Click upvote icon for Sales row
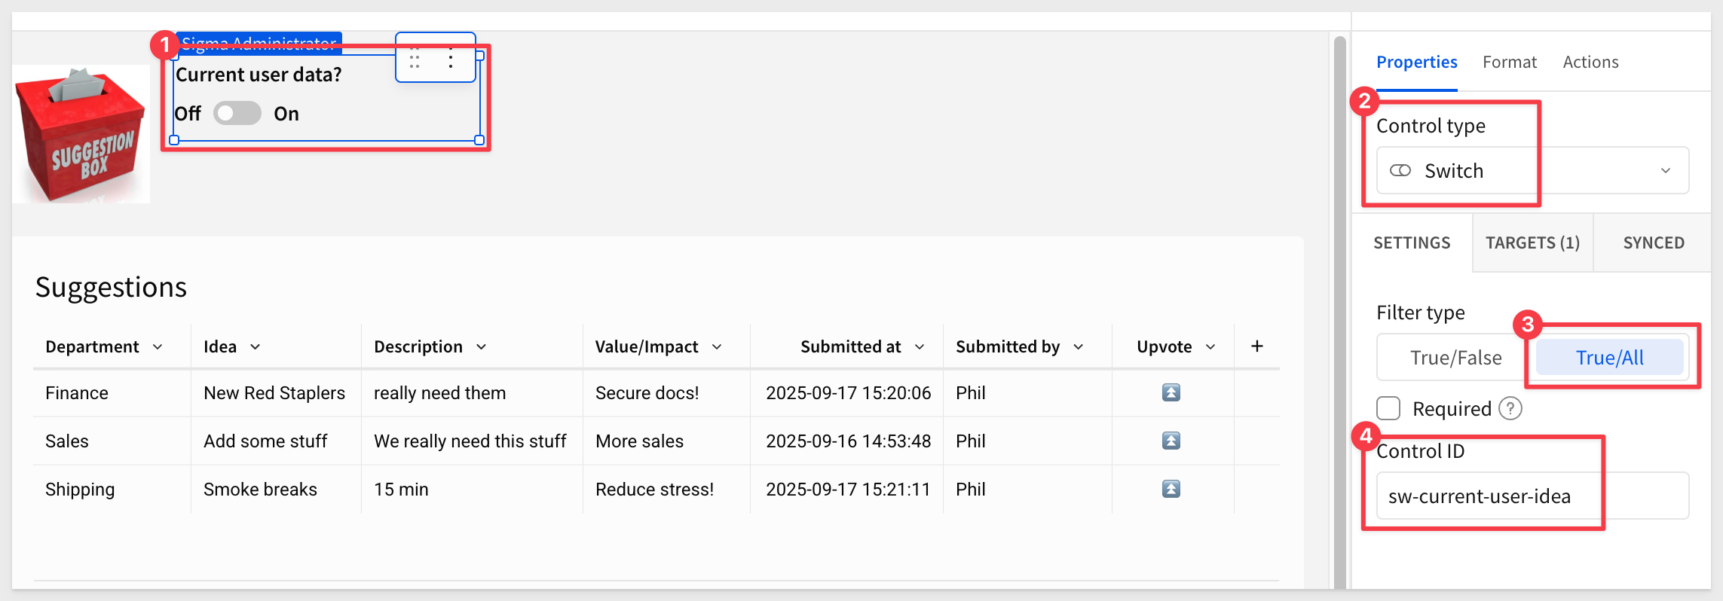 pos(1171,441)
